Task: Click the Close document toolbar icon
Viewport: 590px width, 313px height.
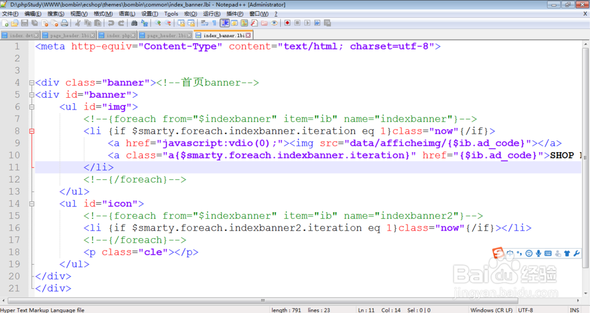Action: click(x=45, y=24)
